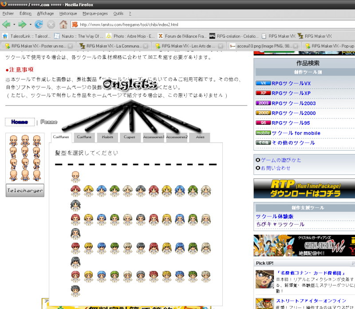The image size is (355, 309).
Task: Open the Historique menu
Action: 68,13
